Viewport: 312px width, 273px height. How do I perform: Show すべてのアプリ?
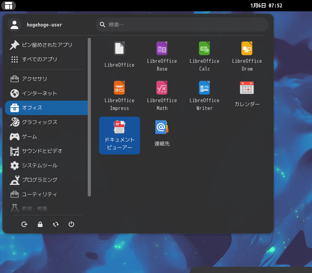[x=46, y=59]
